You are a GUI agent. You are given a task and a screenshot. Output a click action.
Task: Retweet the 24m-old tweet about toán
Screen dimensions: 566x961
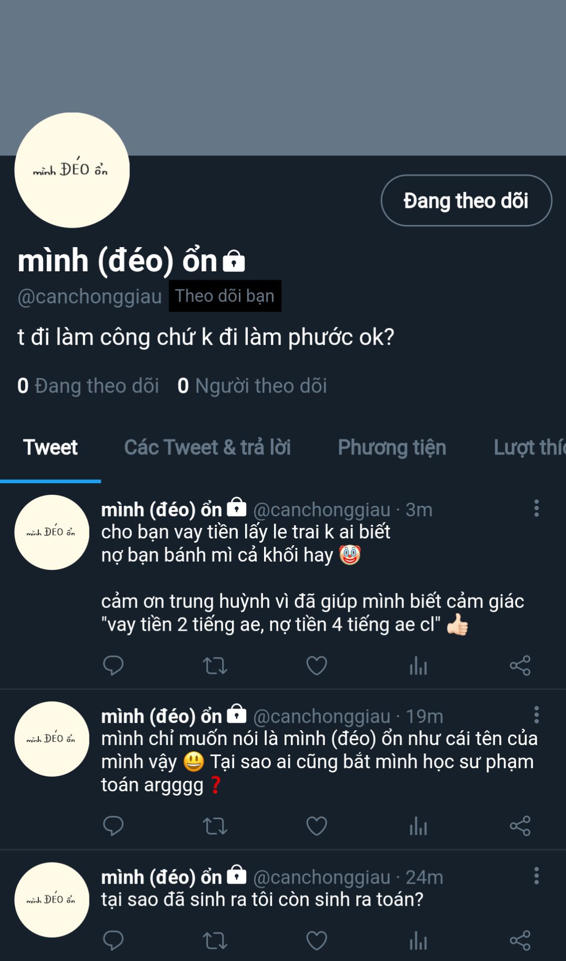point(215,940)
